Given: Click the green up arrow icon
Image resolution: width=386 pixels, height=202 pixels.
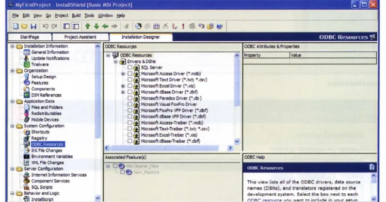Looking at the screenshot, I should 87,26.
